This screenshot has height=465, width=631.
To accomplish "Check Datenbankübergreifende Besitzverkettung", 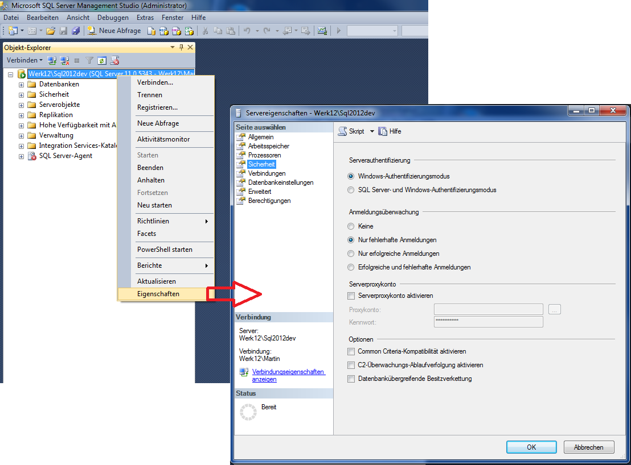I will [351, 379].
